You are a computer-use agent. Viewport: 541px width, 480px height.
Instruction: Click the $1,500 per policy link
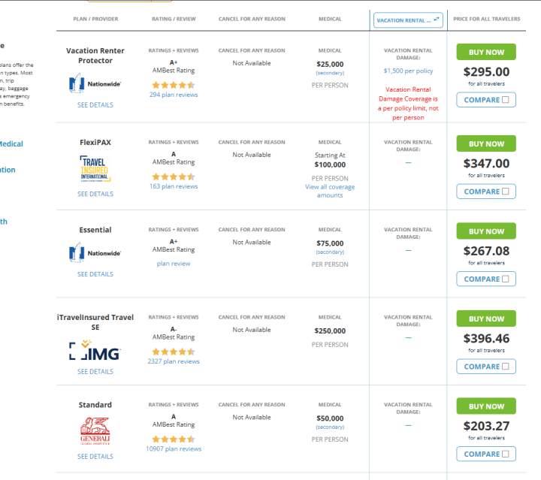pyautogui.click(x=408, y=71)
